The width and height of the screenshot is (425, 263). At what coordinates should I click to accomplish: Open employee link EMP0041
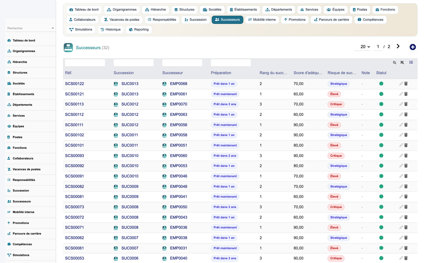[179, 197]
